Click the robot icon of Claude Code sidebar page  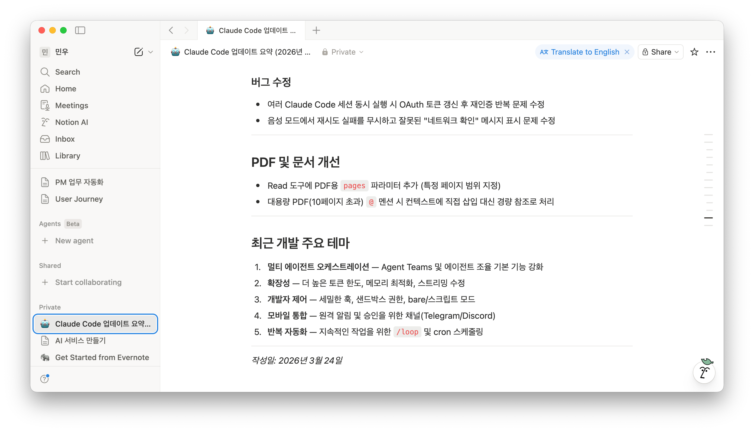point(45,324)
